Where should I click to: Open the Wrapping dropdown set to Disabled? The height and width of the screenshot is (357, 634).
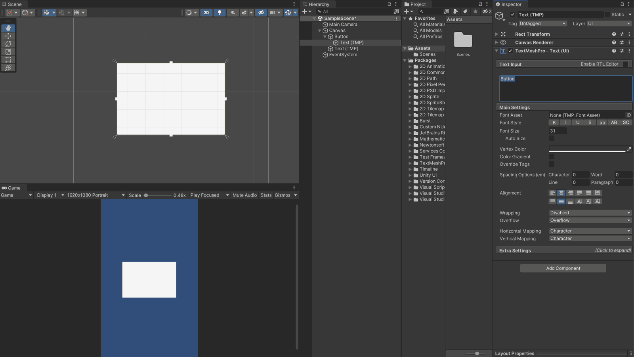590,213
